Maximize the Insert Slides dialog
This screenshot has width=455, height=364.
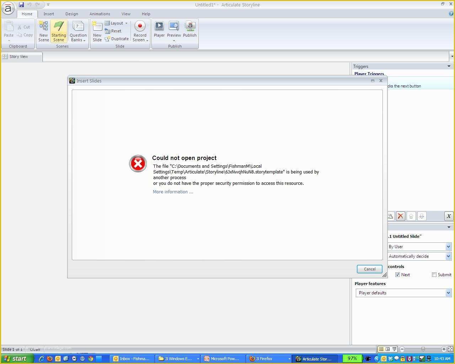point(373,81)
